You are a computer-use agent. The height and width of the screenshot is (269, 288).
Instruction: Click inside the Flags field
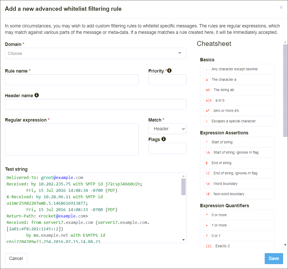[167, 148]
